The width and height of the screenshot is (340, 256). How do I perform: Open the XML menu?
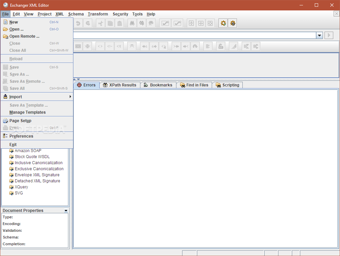(x=60, y=14)
